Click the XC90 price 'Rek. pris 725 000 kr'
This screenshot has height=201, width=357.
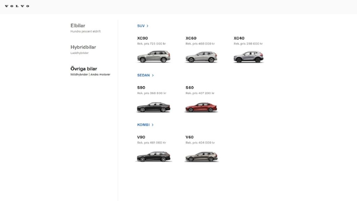151,44
